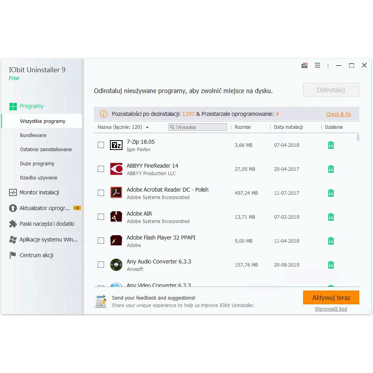Click the program list vertical scrollbar
This screenshot has width=373, height=373.
click(x=358, y=137)
